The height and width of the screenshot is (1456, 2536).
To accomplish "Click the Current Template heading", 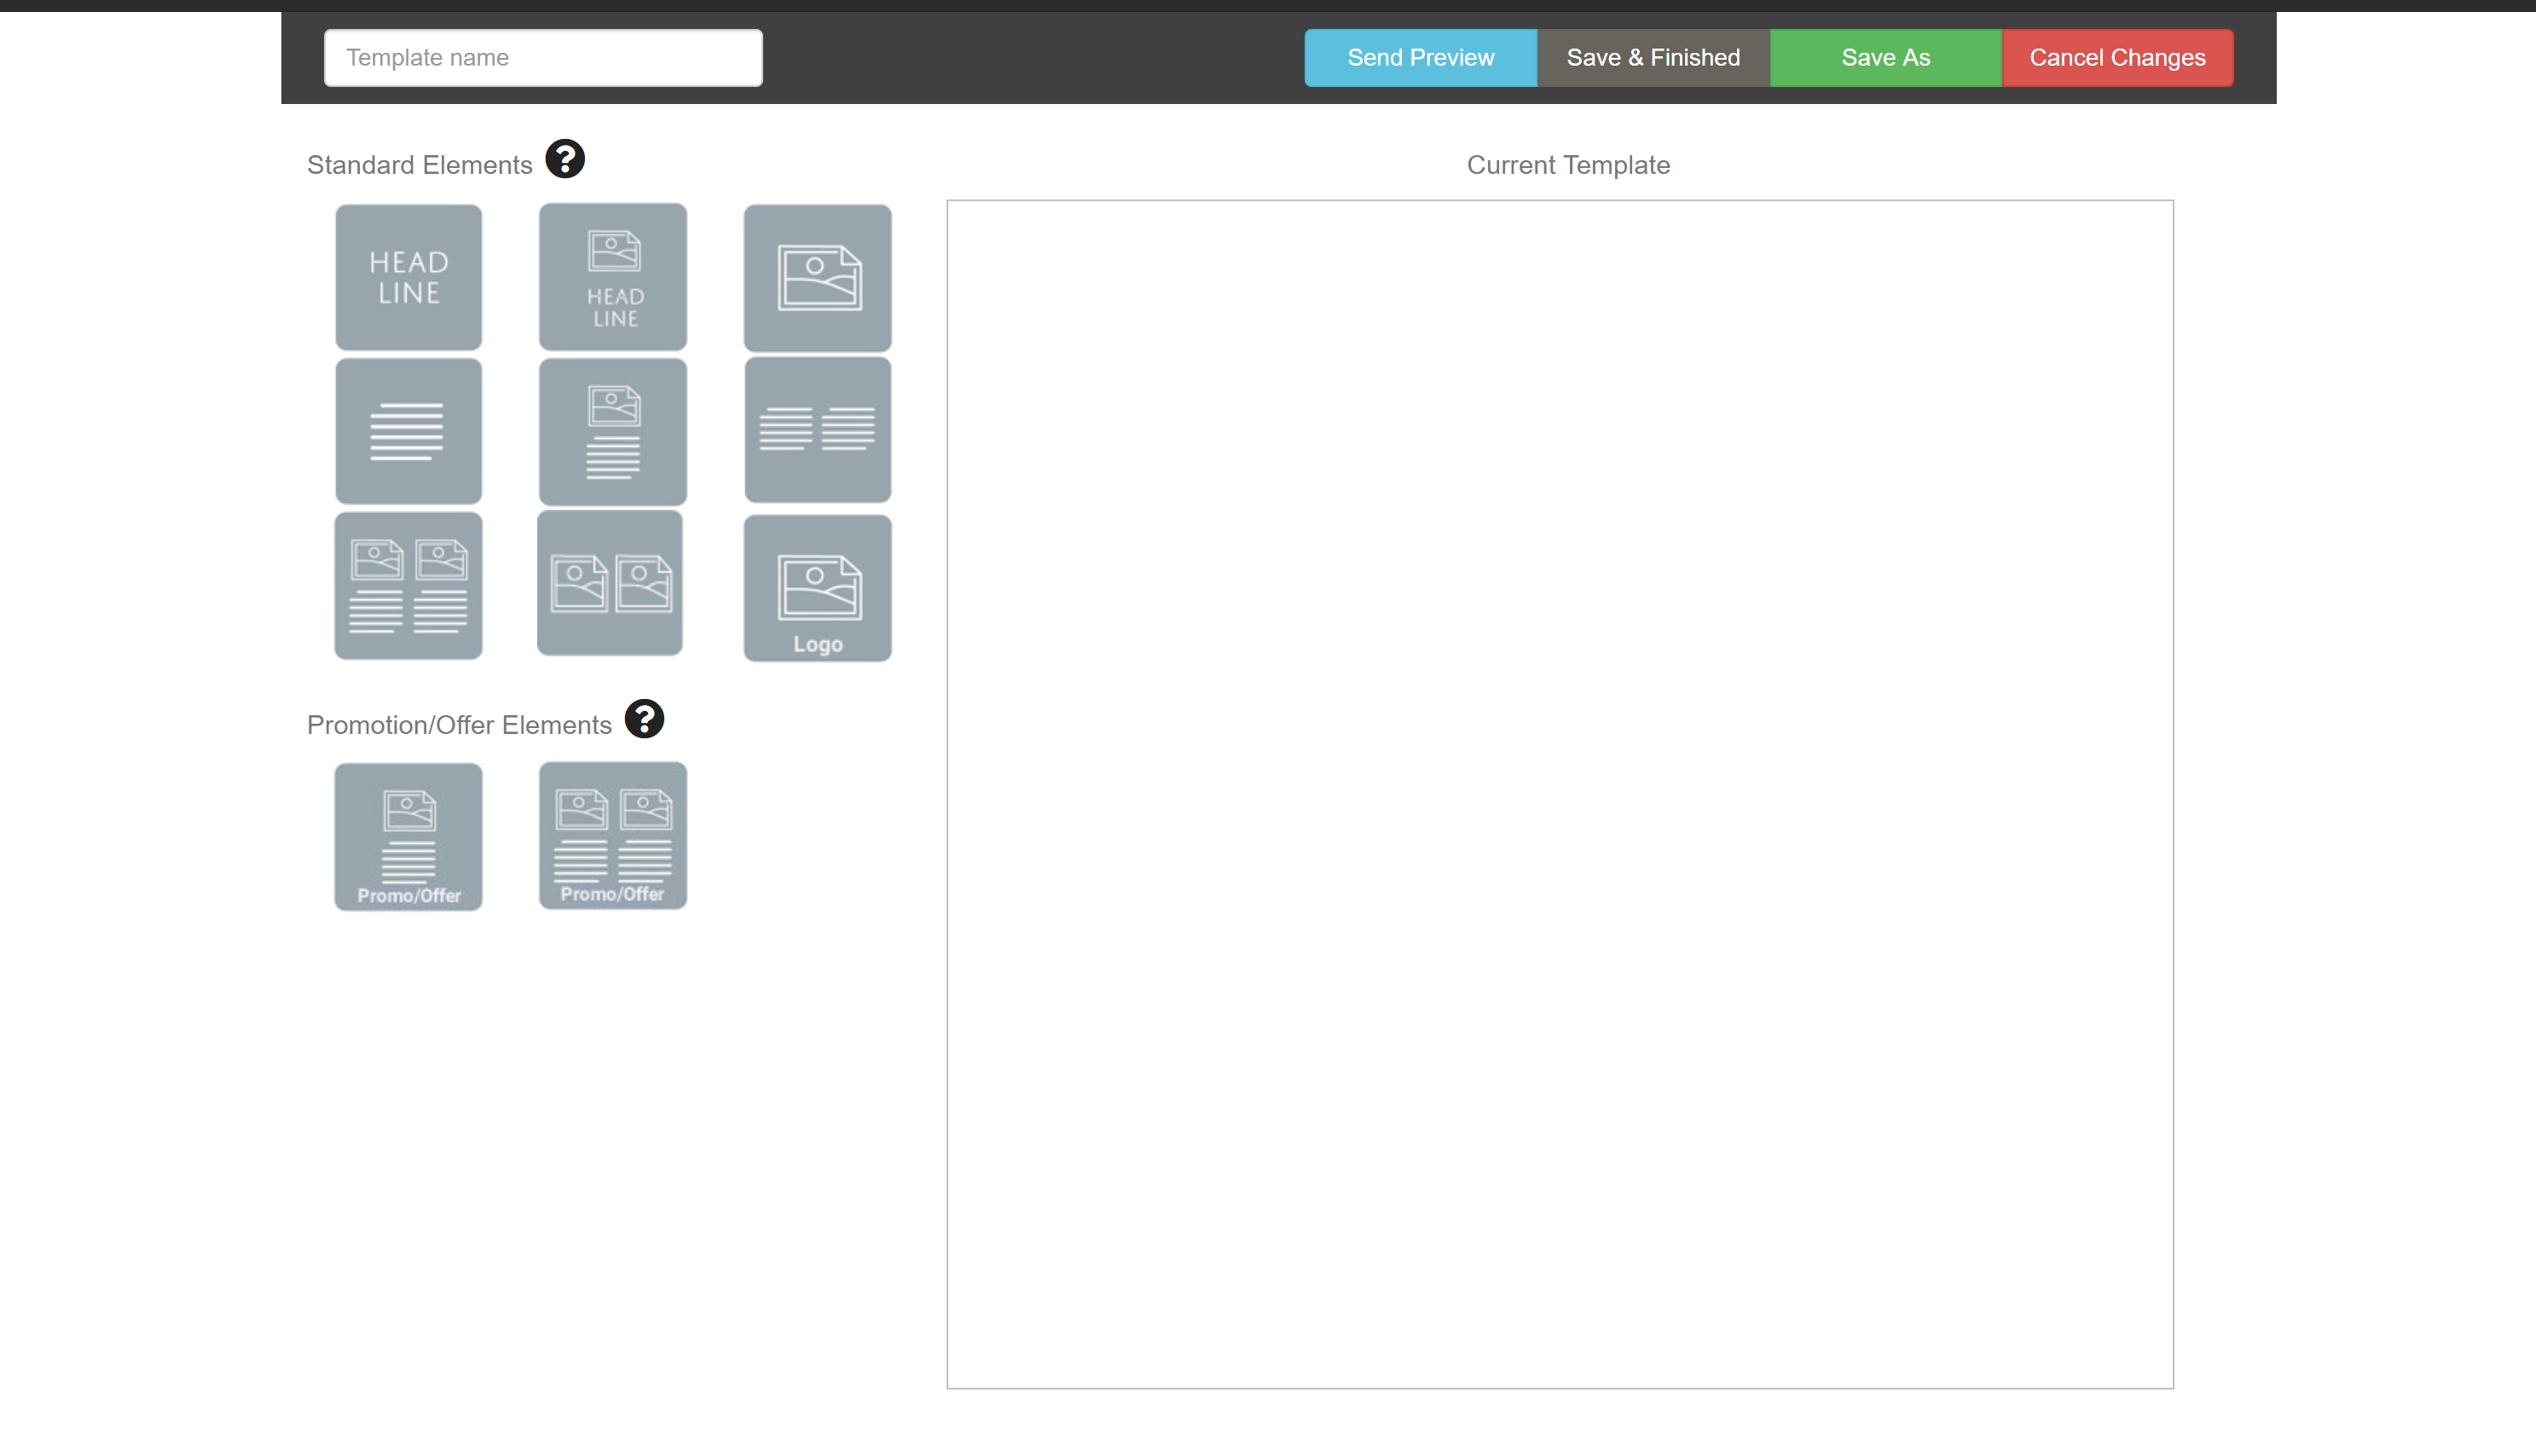I will (1567, 165).
